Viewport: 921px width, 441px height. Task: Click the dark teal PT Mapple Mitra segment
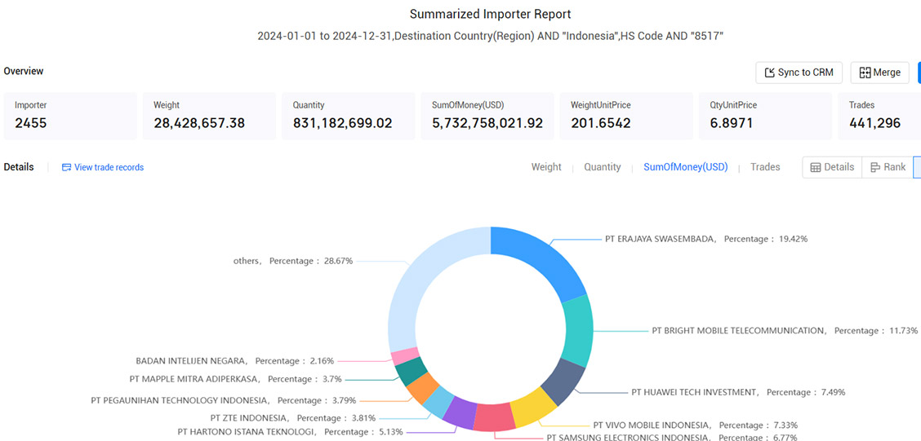(x=407, y=371)
